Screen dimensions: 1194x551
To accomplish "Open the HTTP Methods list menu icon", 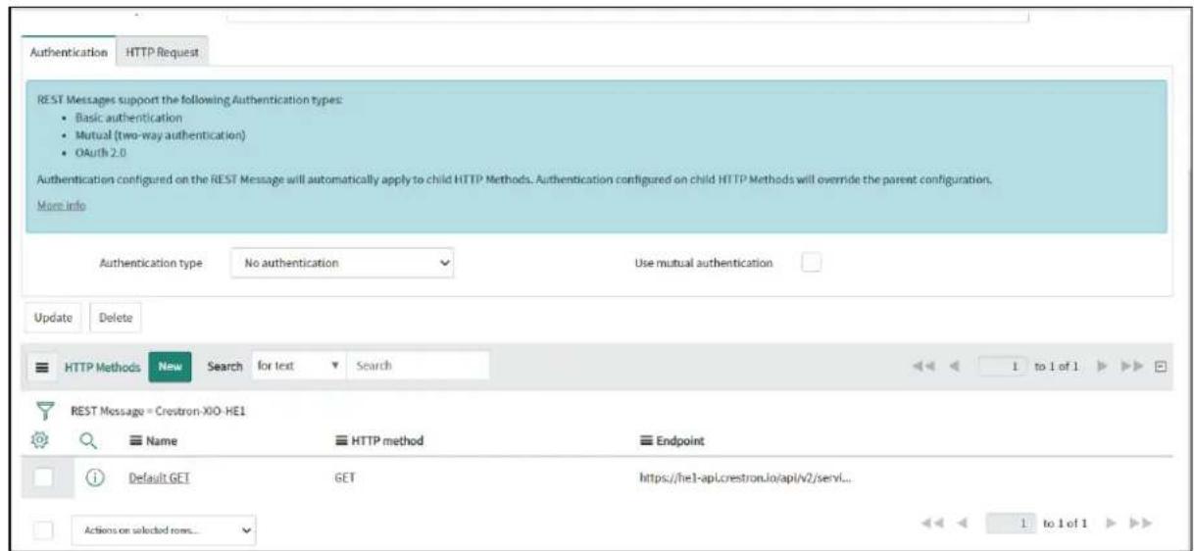I will (41, 366).
